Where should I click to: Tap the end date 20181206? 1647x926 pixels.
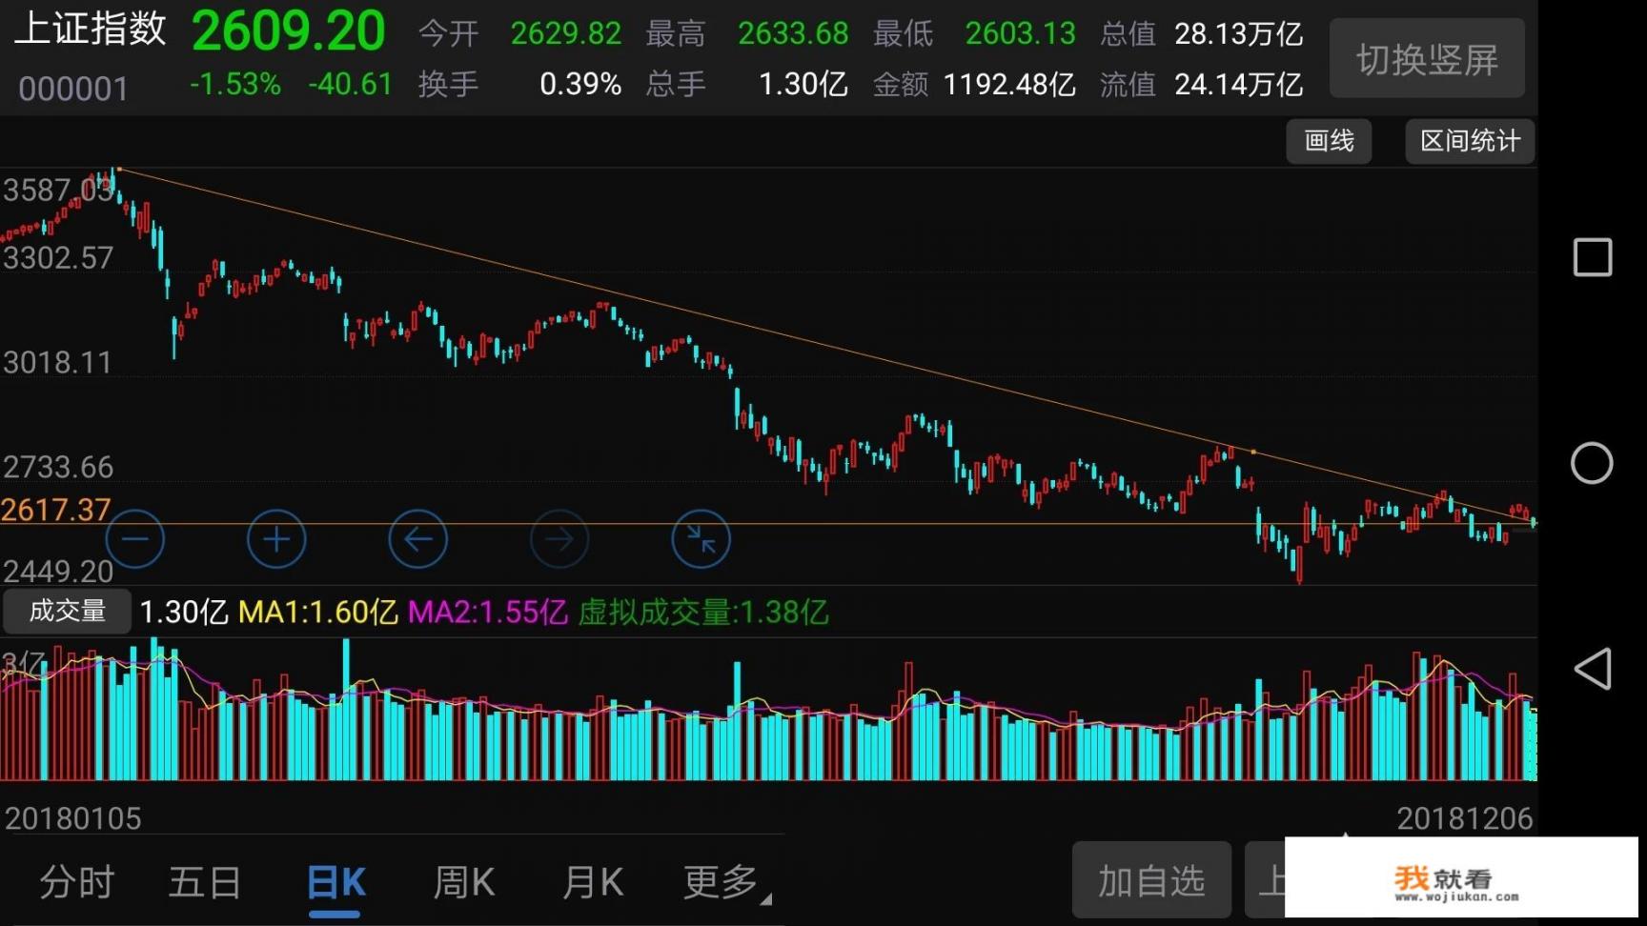pyautogui.click(x=1465, y=818)
